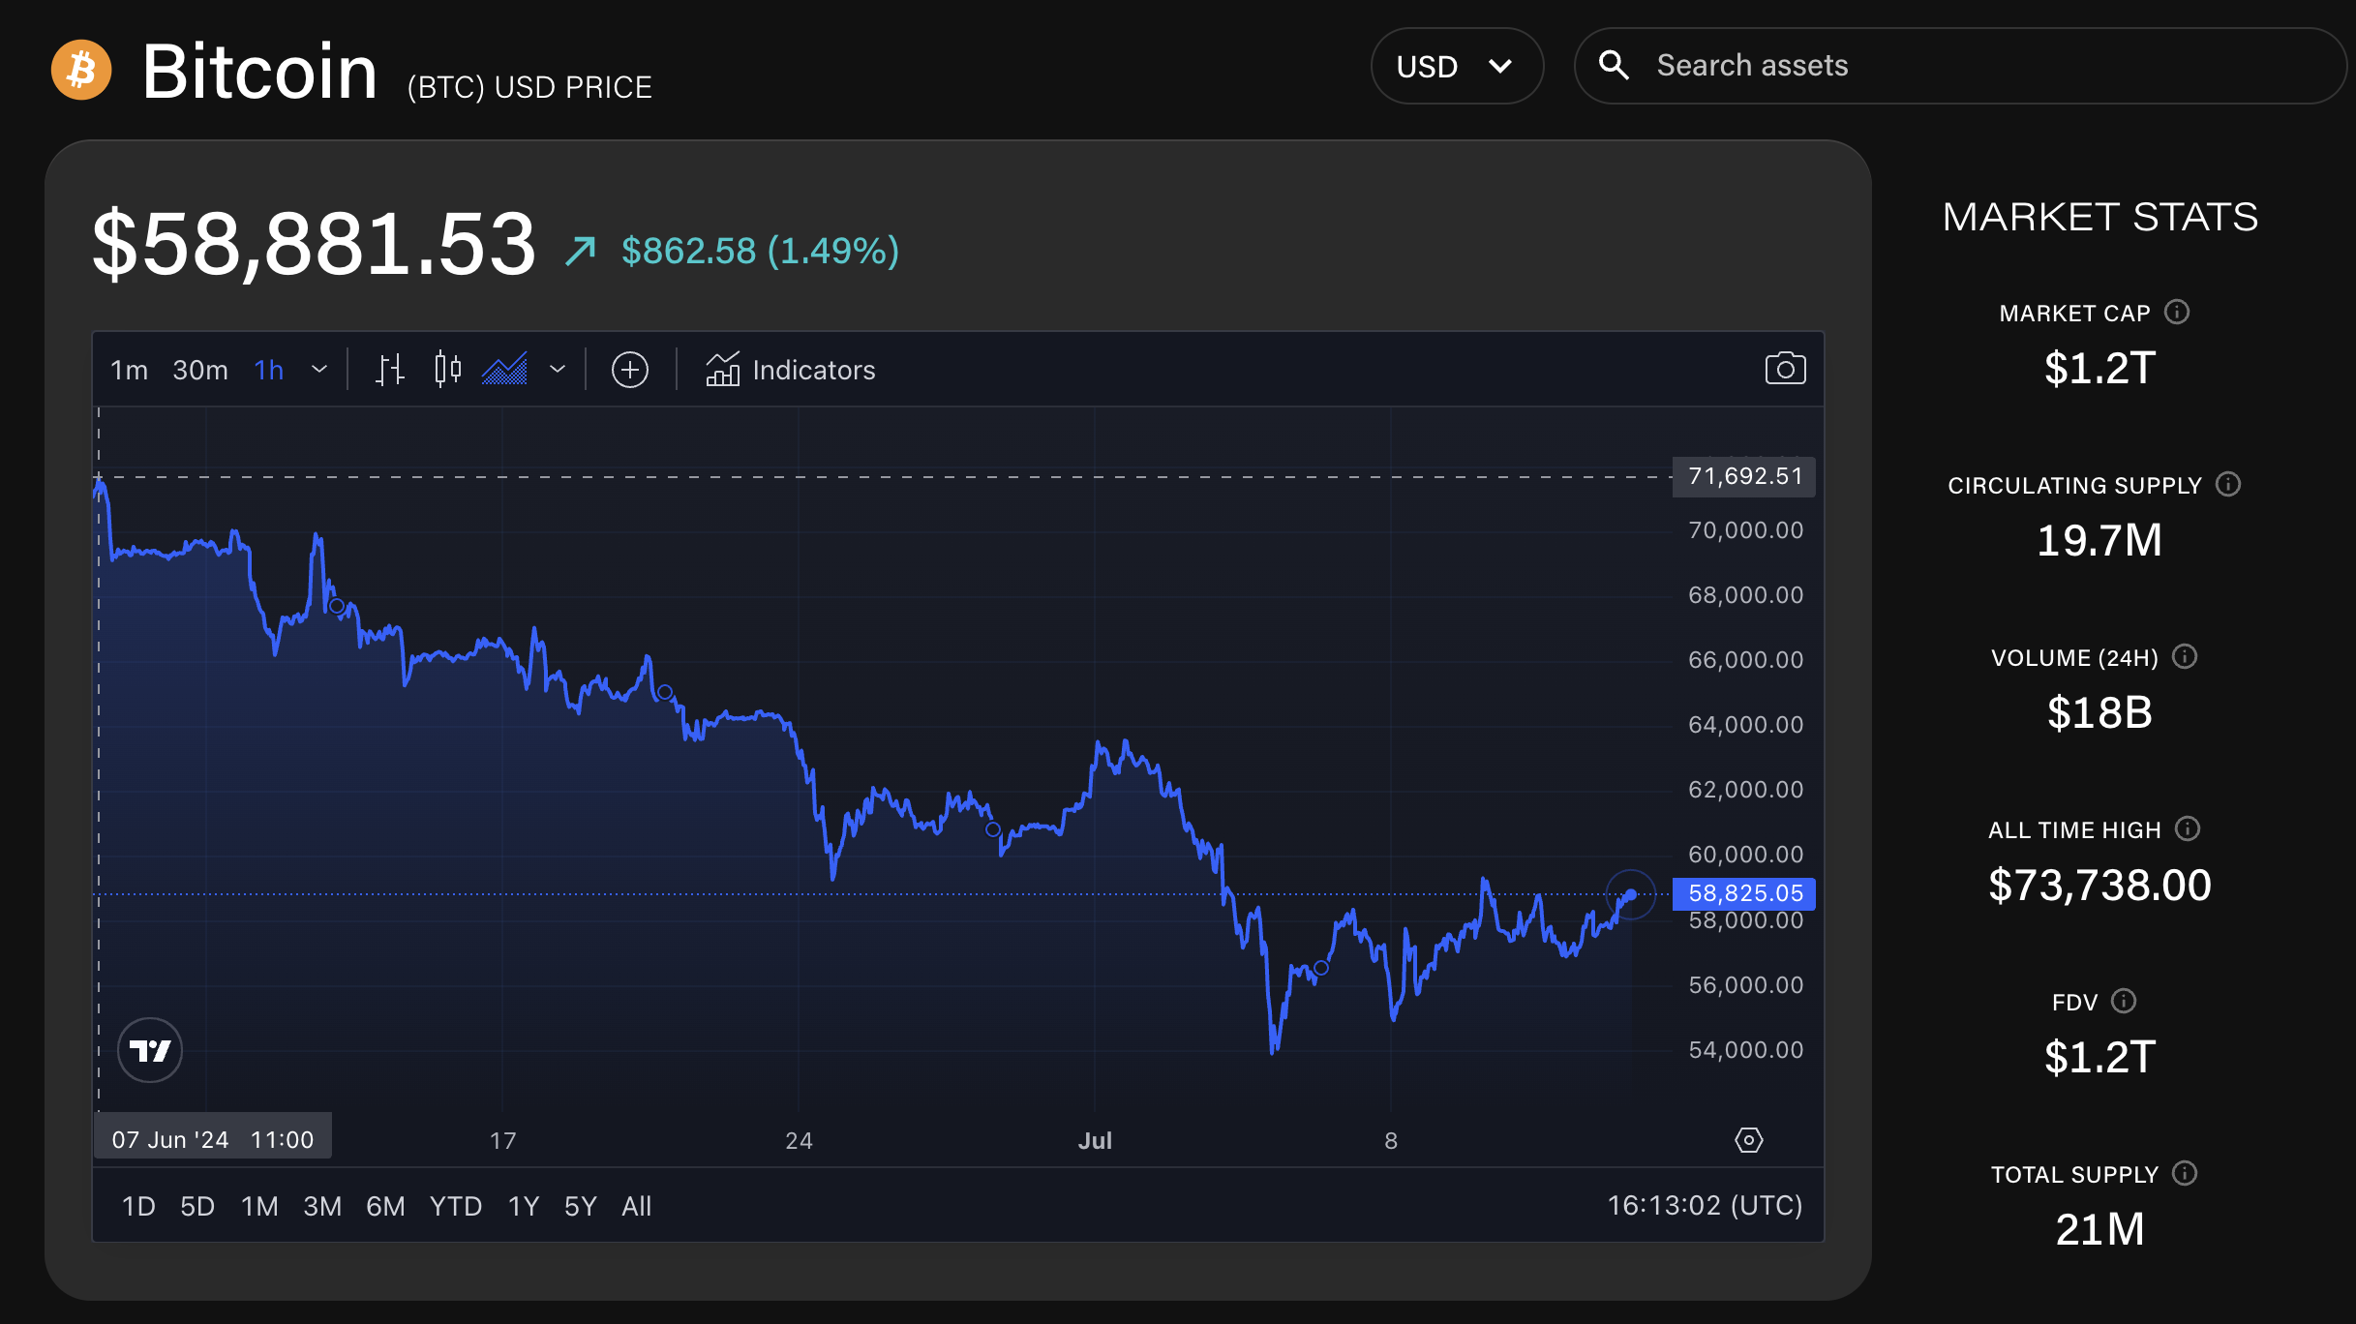
Task: Expand the chart style chevron dropdown
Action: (557, 369)
